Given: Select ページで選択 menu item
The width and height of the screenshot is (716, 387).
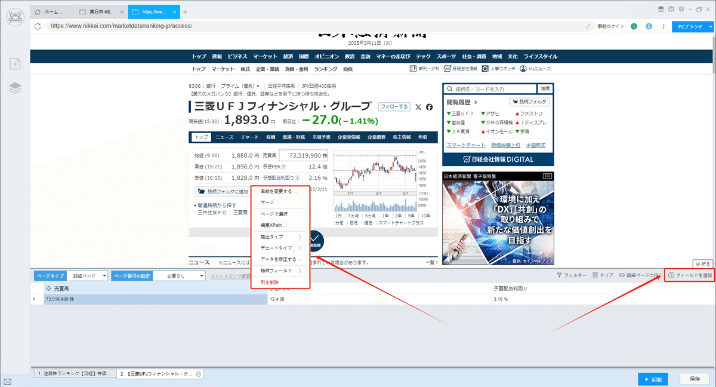Looking at the screenshot, I should (x=274, y=214).
